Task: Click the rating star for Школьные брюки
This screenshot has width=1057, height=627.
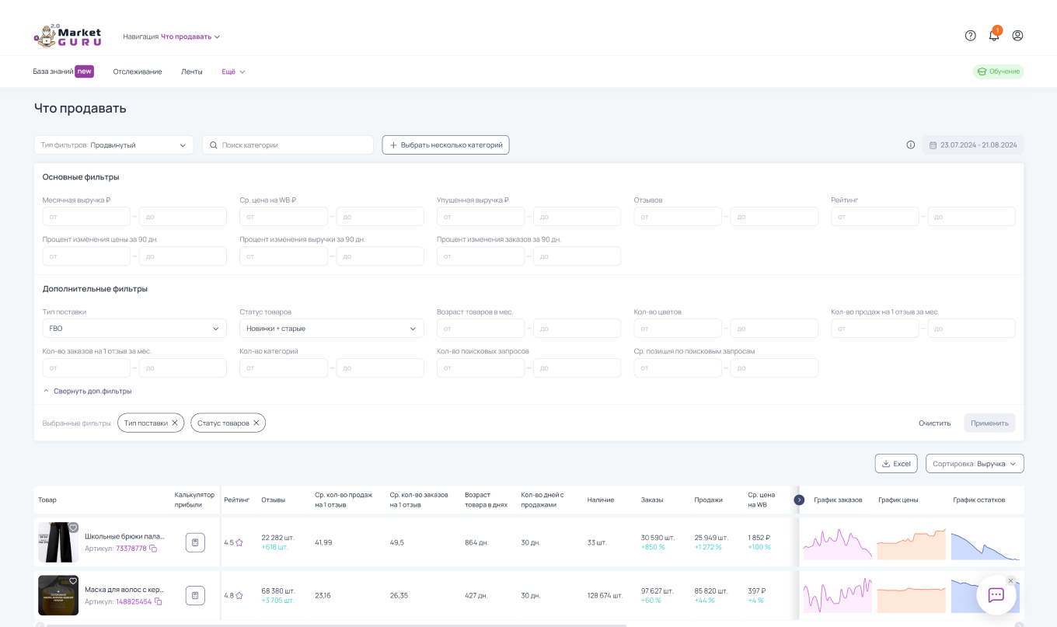Action: (239, 542)
